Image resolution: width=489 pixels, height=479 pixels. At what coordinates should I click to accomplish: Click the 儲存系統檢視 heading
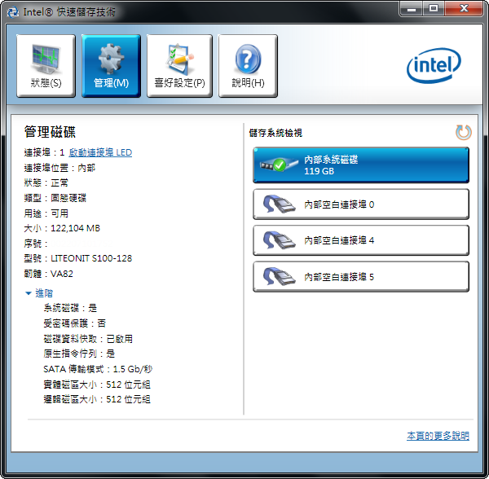tap(275, 133)
